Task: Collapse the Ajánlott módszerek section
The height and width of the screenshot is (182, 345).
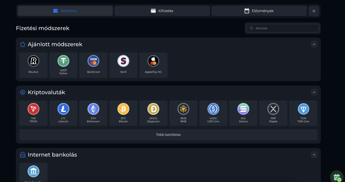Action: tap(314, 44)
